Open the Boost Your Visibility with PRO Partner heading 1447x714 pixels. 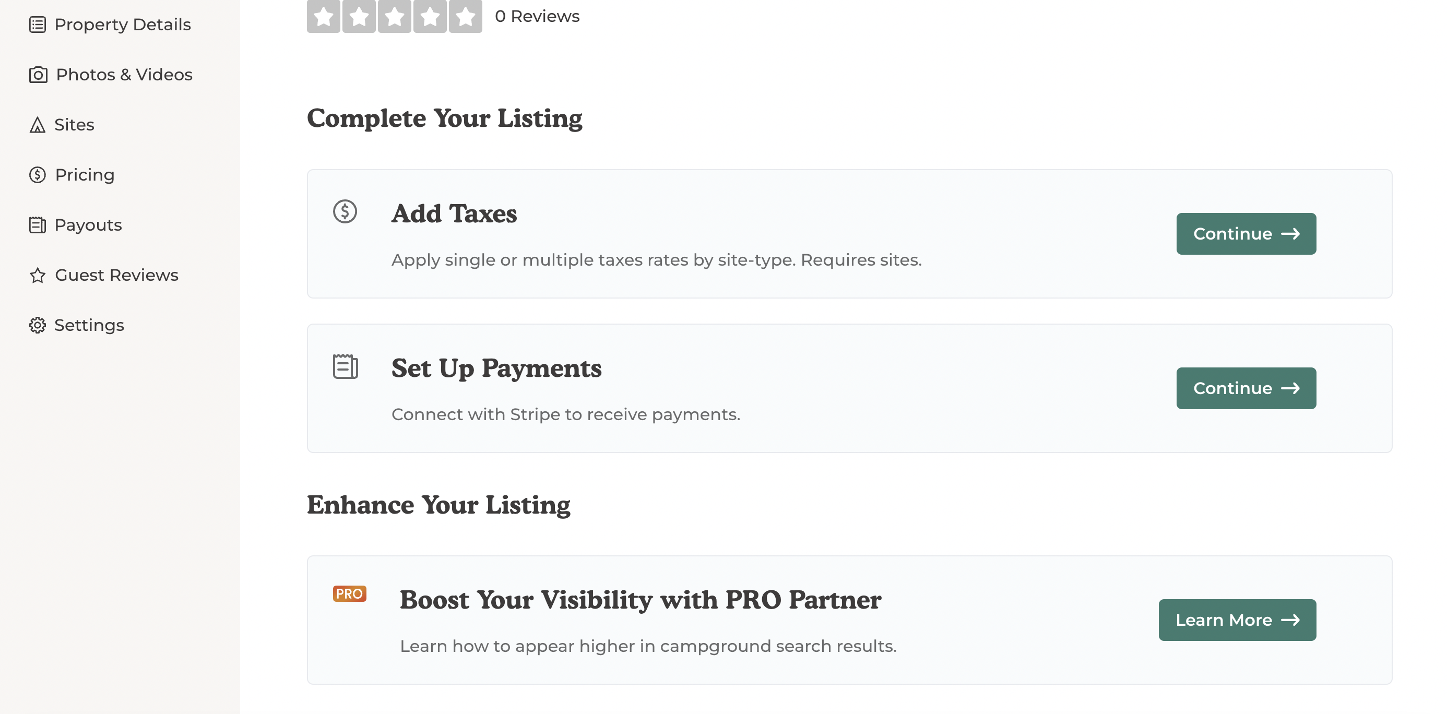pyautogui.click(x=641, y=600)
